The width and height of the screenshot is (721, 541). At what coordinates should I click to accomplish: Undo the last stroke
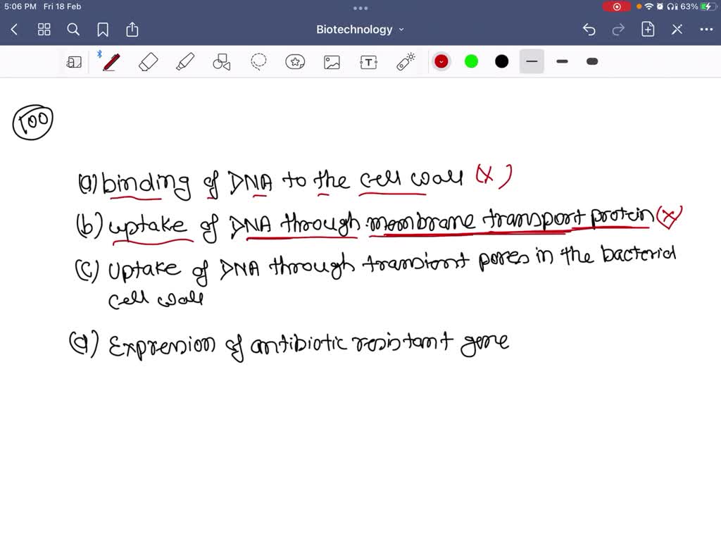tap(589, 30)
